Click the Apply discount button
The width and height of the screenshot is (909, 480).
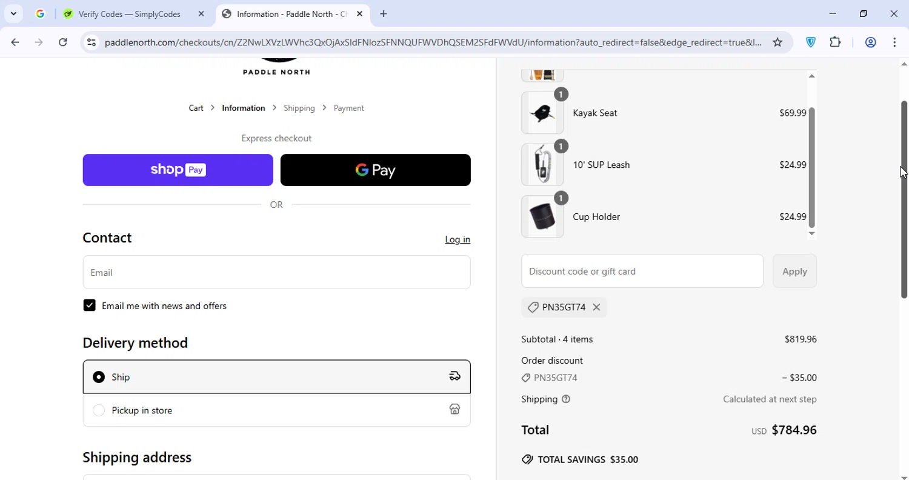794,271
